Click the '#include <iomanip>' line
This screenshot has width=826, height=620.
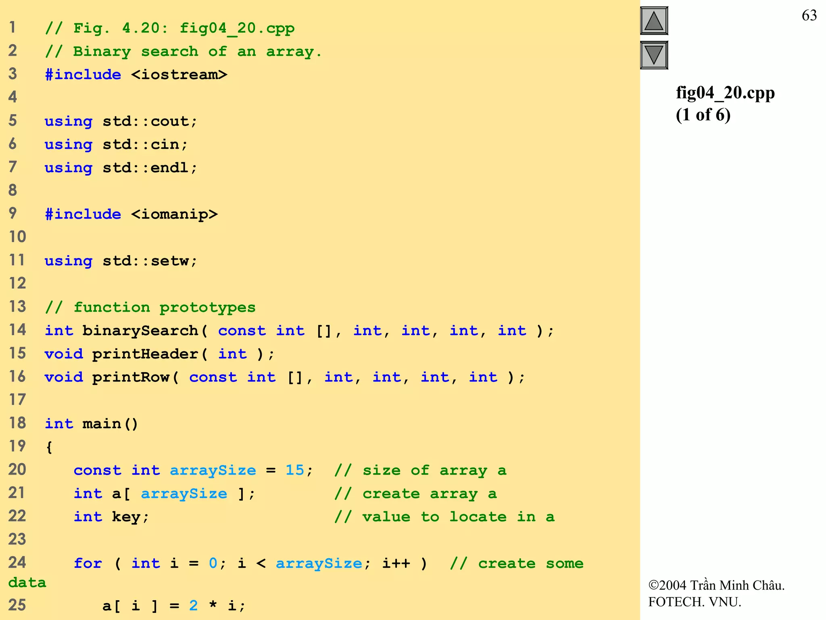(x=131, y=214)
